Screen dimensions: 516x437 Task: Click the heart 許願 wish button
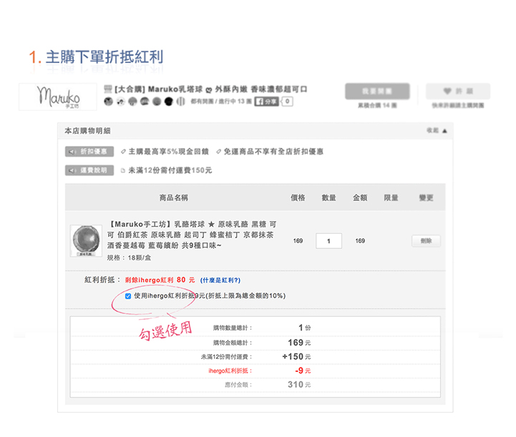point(458,91)
